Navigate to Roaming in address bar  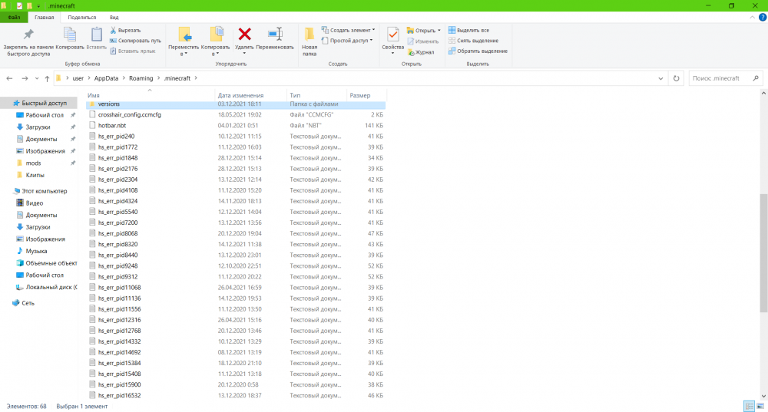141,78
